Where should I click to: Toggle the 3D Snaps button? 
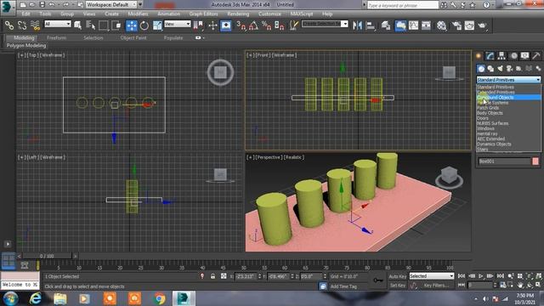point(241,25)
